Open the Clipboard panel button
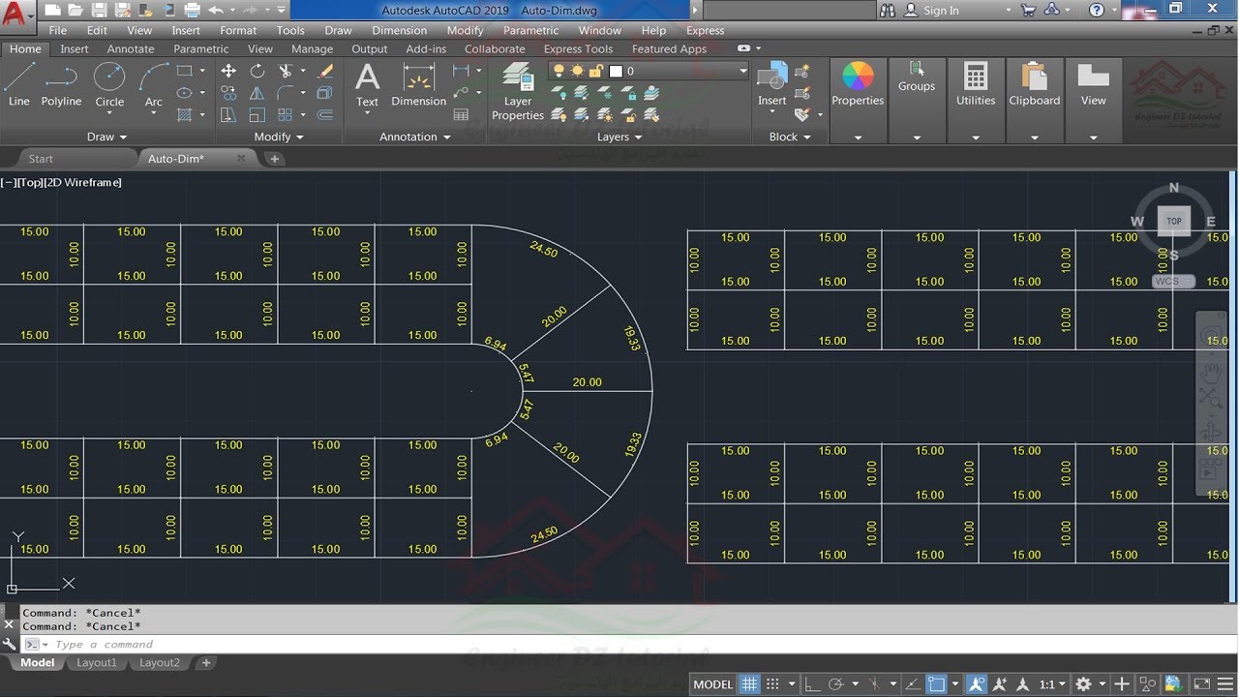The image size is (1239, 697). [x=1035, y=84]
